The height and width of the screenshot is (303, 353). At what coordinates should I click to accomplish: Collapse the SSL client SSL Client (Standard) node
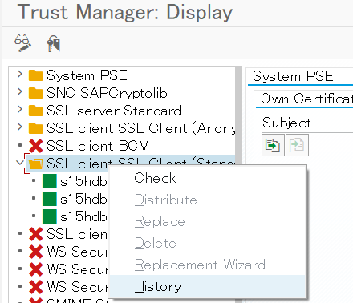coord(20,162)
